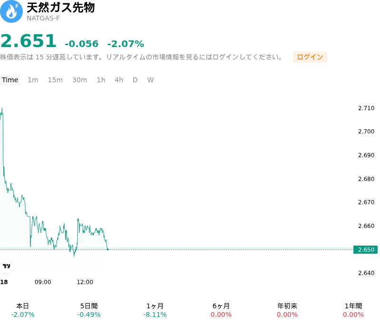
Task: Open the TradingView logo badge
Action: 6,266
